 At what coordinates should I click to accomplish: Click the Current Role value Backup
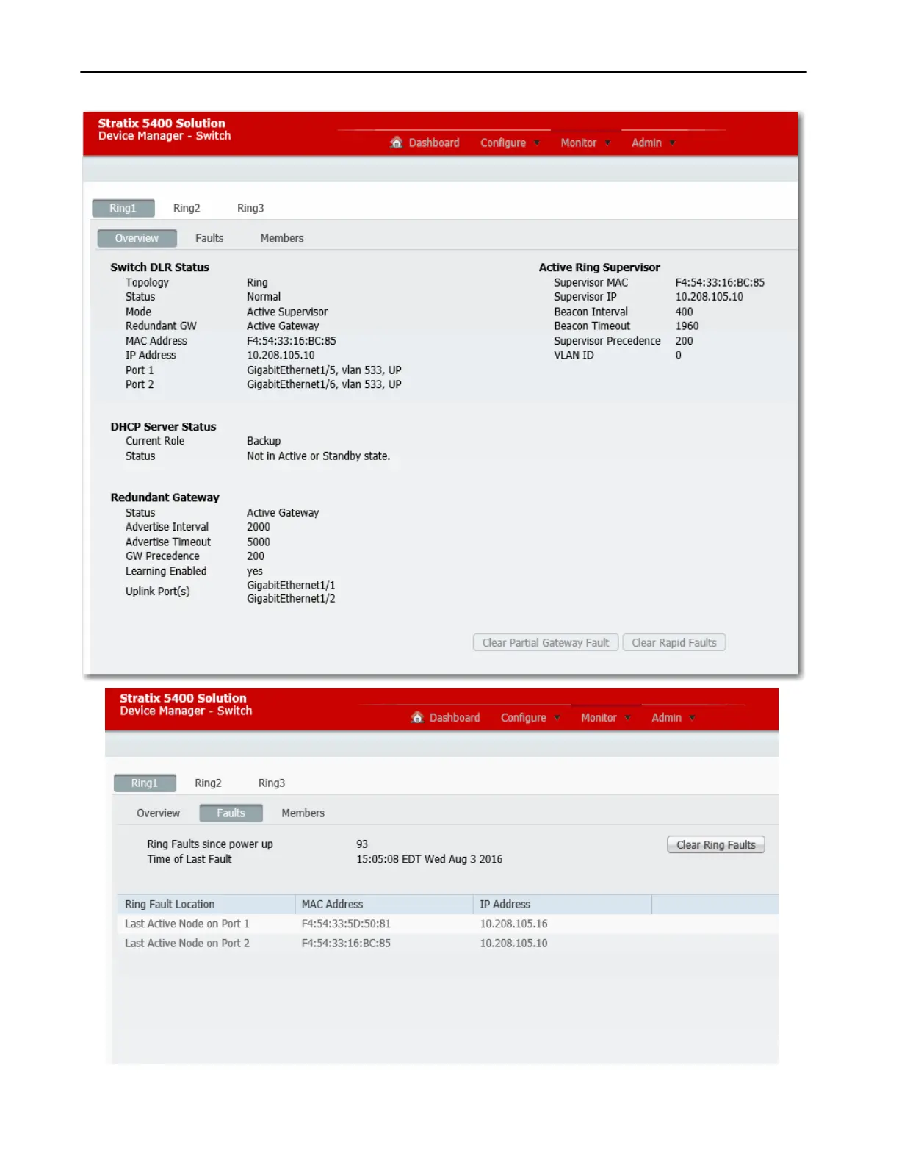pos(264,441)
